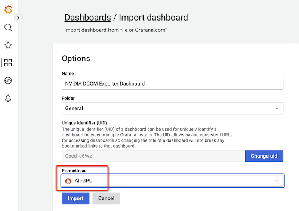Open the Alerting bell icon
This screenshot has height=211, width=299.
click(x=8, y=98)
